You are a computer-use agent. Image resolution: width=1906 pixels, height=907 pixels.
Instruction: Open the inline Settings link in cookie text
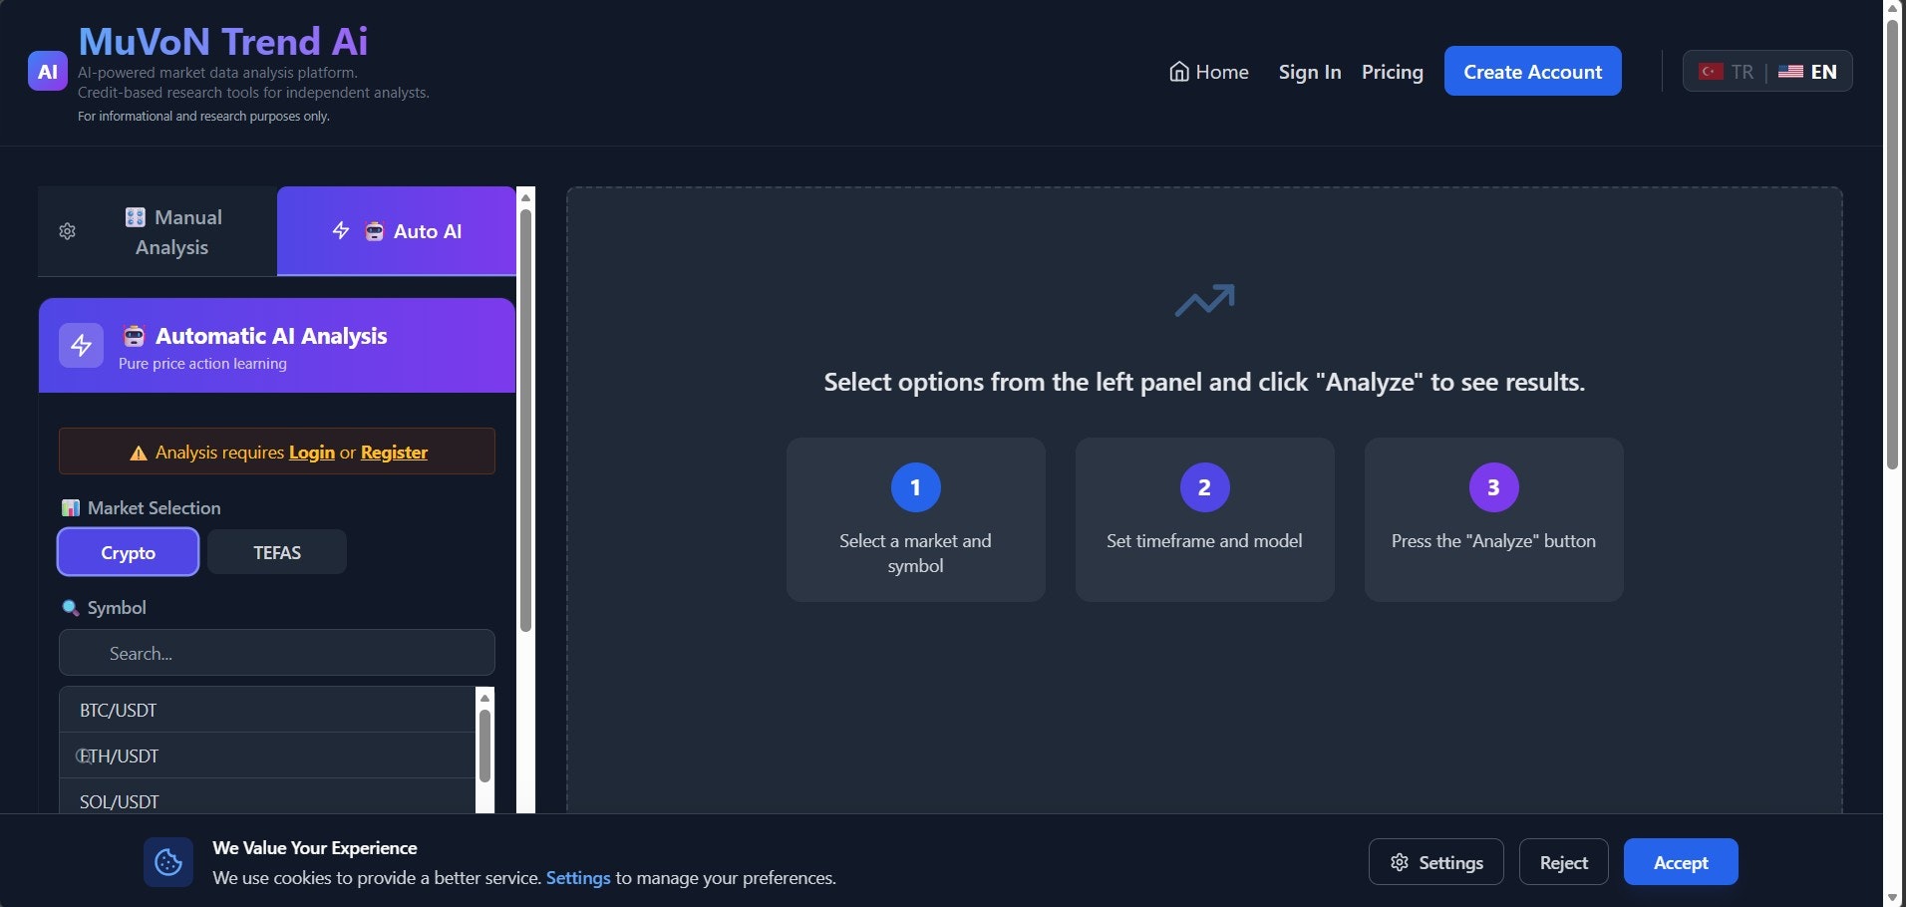pos(578,878)
